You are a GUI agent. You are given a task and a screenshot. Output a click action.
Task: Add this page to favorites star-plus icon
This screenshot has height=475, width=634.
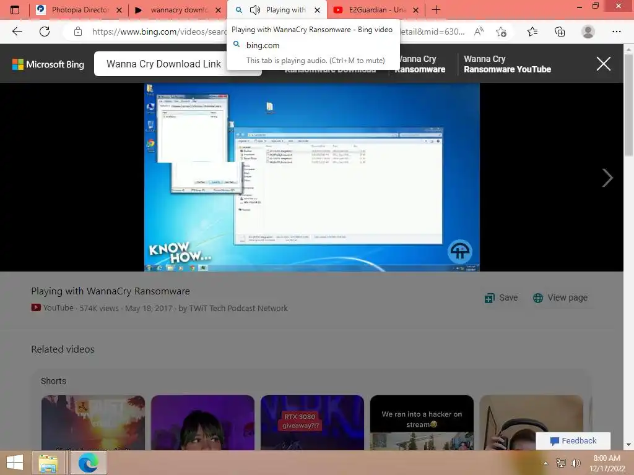pos(501,32)
